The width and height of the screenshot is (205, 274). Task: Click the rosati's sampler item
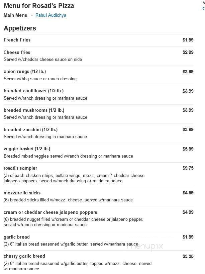(20, 168)
